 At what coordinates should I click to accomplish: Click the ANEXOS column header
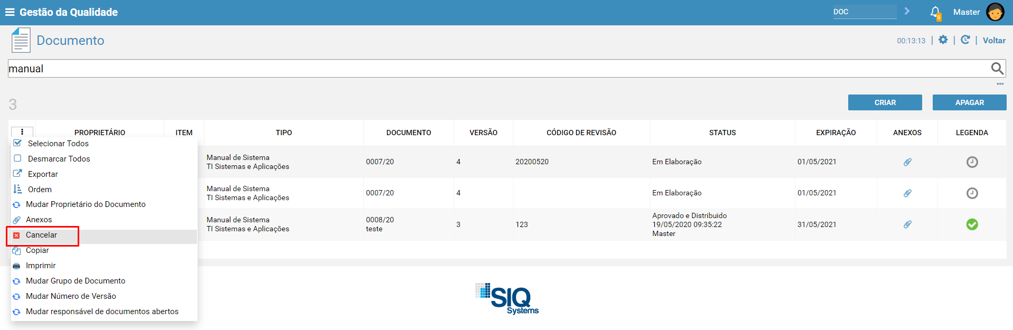click(907, 133)
